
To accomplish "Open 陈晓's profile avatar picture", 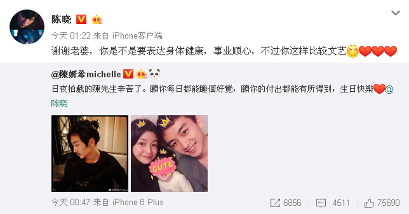I will coord(27,27).
